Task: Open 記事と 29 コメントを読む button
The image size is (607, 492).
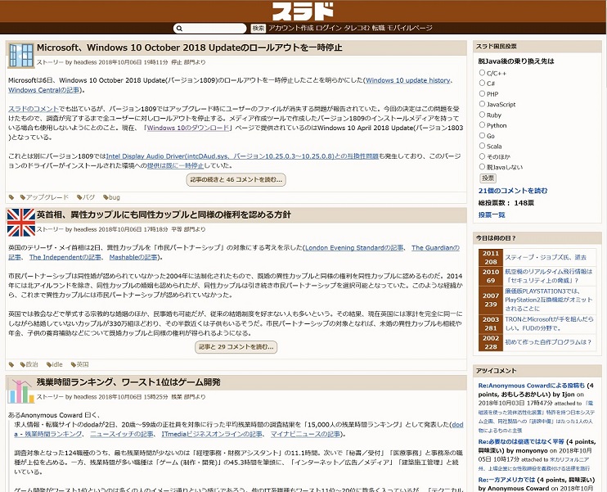Action: [x=236, y=347]
